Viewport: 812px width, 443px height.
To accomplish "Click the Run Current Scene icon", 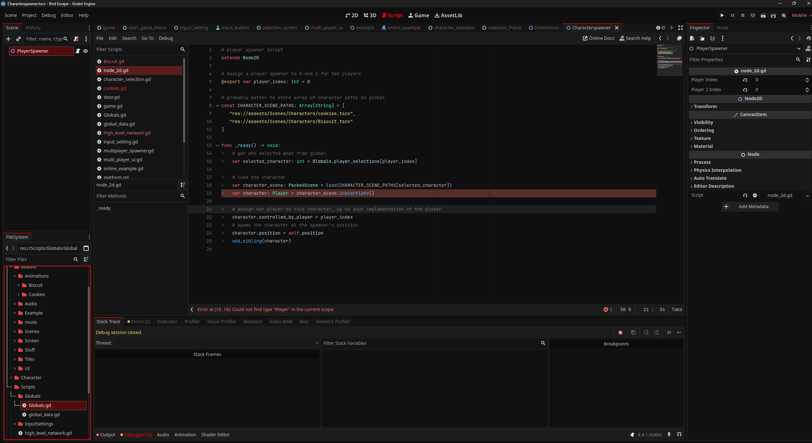I will [763, 15].
